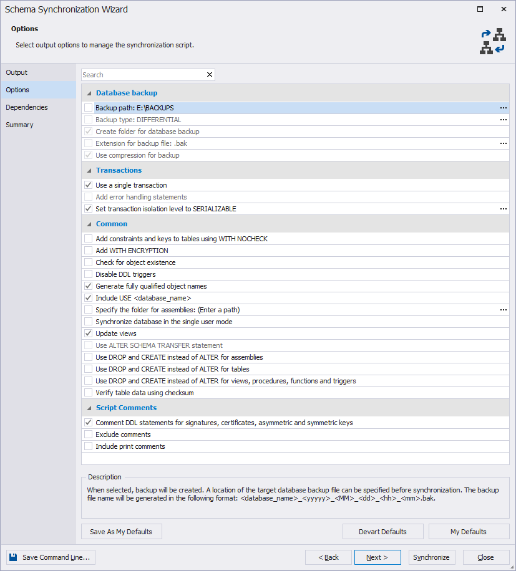Check Exclude comments option
This screenshot has height=571, width=516.
point(88,434)
